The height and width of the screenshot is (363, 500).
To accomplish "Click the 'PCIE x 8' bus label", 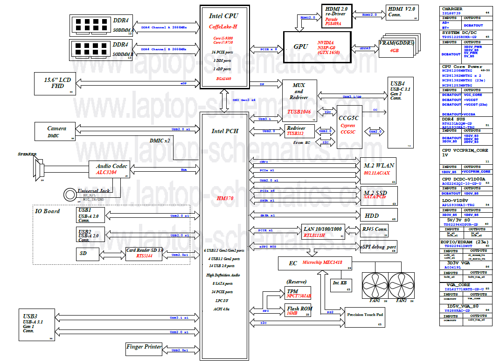I will pos(269,49).
